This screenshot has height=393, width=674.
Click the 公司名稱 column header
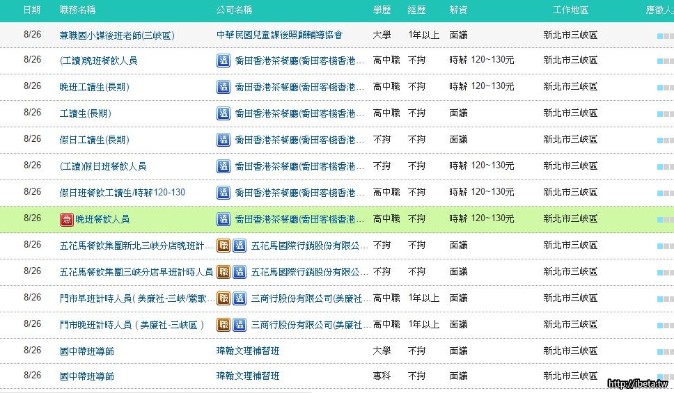[234, 10]
